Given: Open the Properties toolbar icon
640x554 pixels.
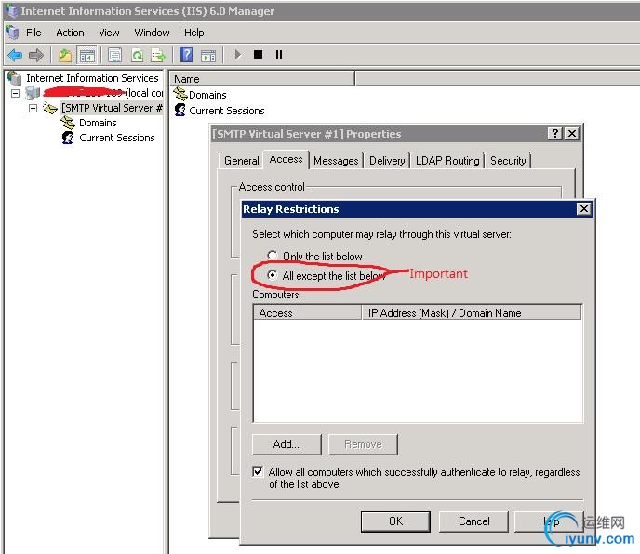Looking at the screenshot, I should 114,55.
